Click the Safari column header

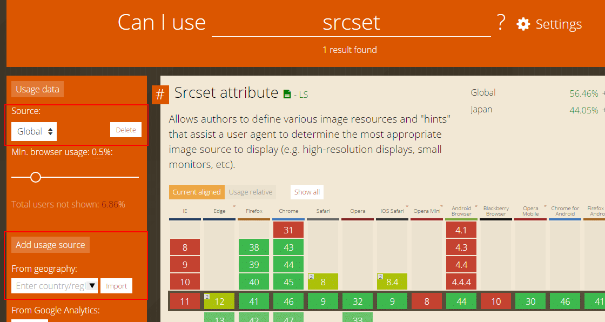[323, 211]
